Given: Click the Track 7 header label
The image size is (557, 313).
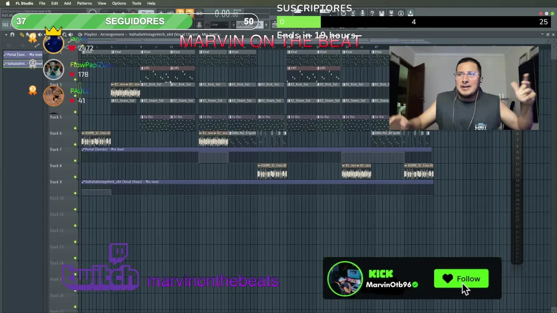Looking at the screenshot, I should click(x=55, y=150).
